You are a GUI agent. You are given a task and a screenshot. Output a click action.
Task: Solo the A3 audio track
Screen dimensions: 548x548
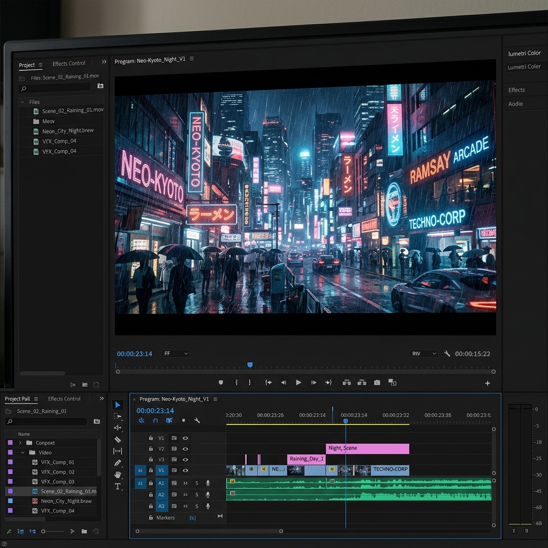pyautogui.click(x=197, y=506)
